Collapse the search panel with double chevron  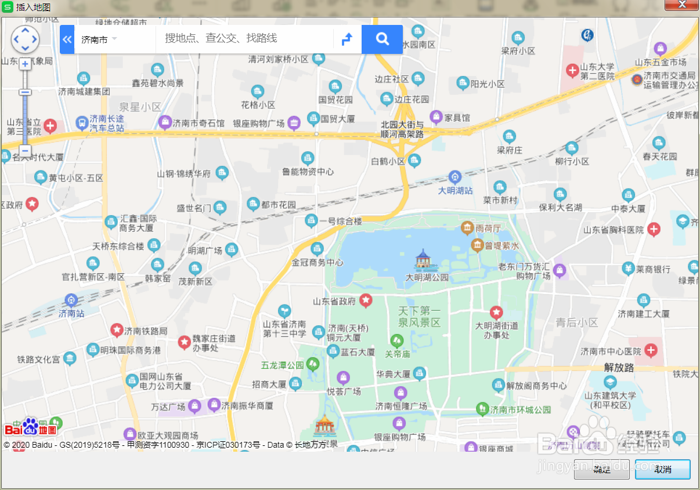point(67,39)
